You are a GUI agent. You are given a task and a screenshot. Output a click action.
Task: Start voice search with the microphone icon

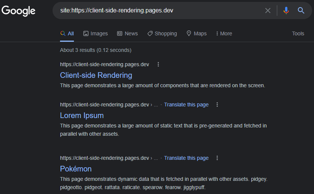pos(286,11)
